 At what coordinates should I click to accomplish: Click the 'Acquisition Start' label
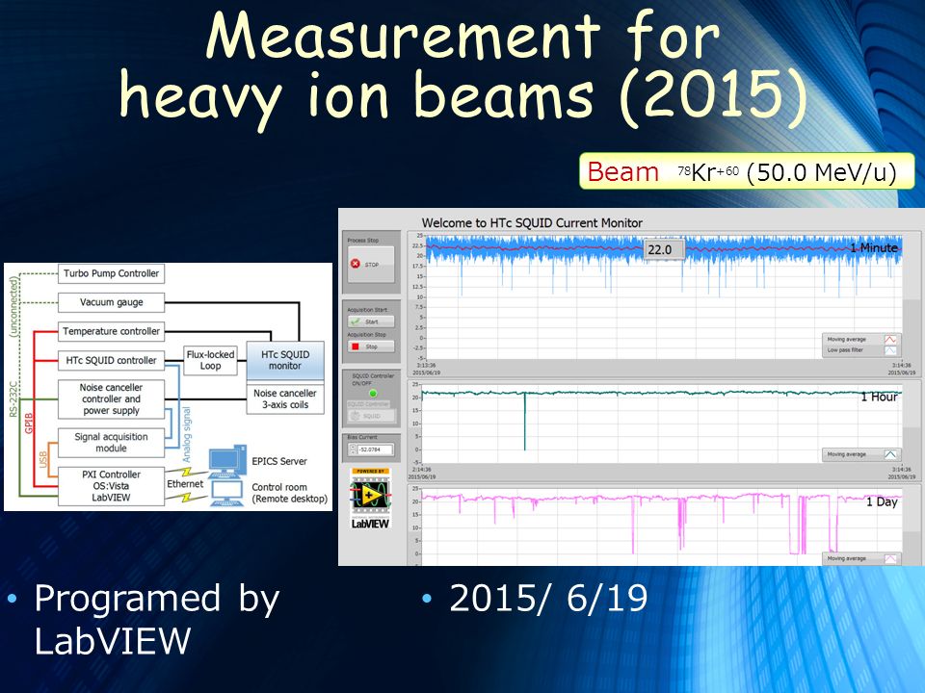pyautogui.click(x=367, y=310)
